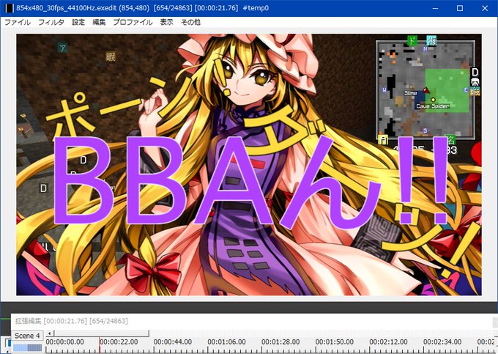Click the 00:01:06.00 timeline label
Screen dimensions: 498x354
click(x=227, y=342)
